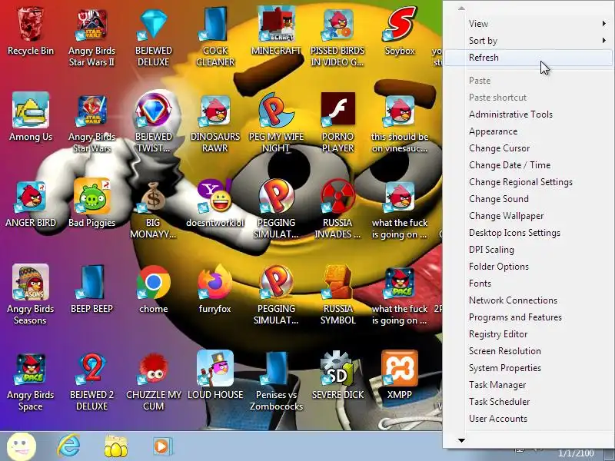This screenshot has height=461, width=615.
Task: Select Change Regional Settings
Action: point(529,181)
